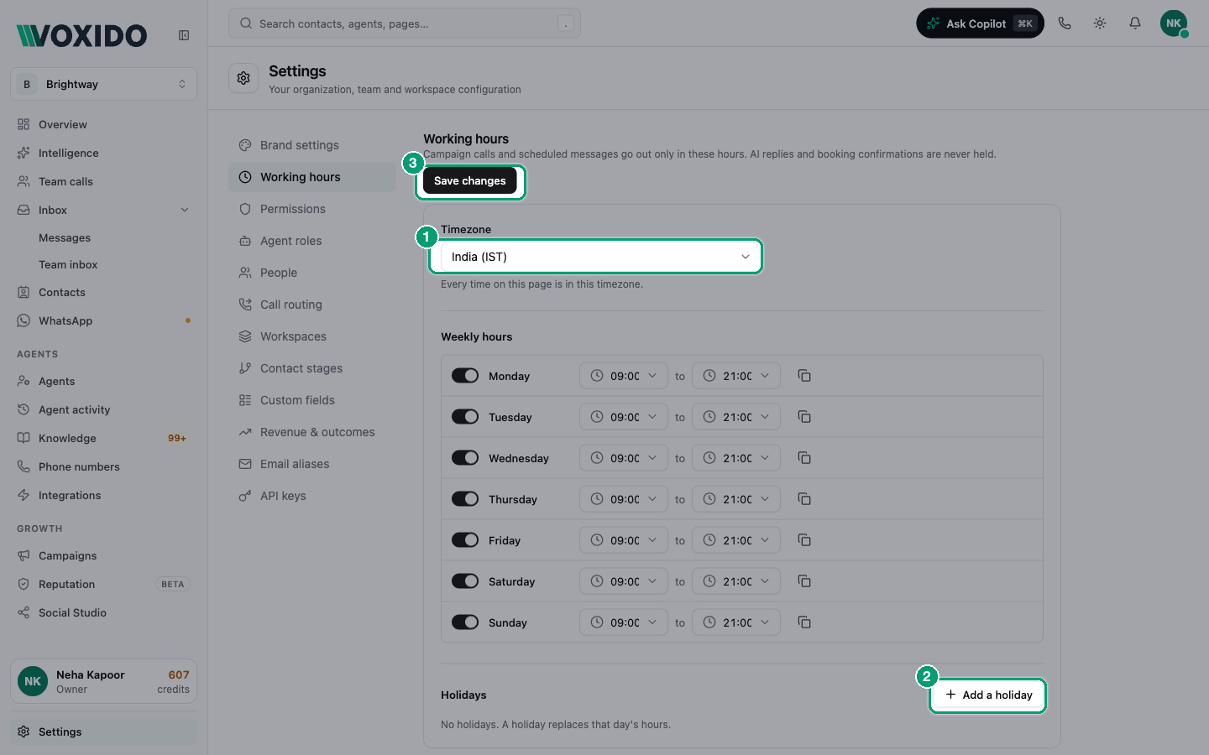Copy Monday hours to other days

pyautogui.click(x=804, y=376)
